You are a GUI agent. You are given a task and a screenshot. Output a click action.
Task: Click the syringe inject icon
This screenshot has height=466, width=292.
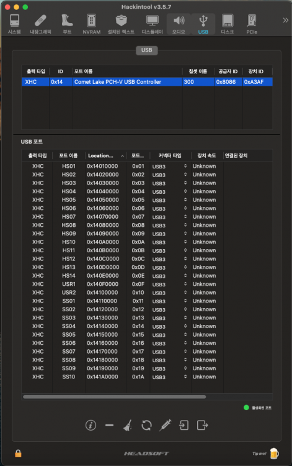click(x=165, y=425)
